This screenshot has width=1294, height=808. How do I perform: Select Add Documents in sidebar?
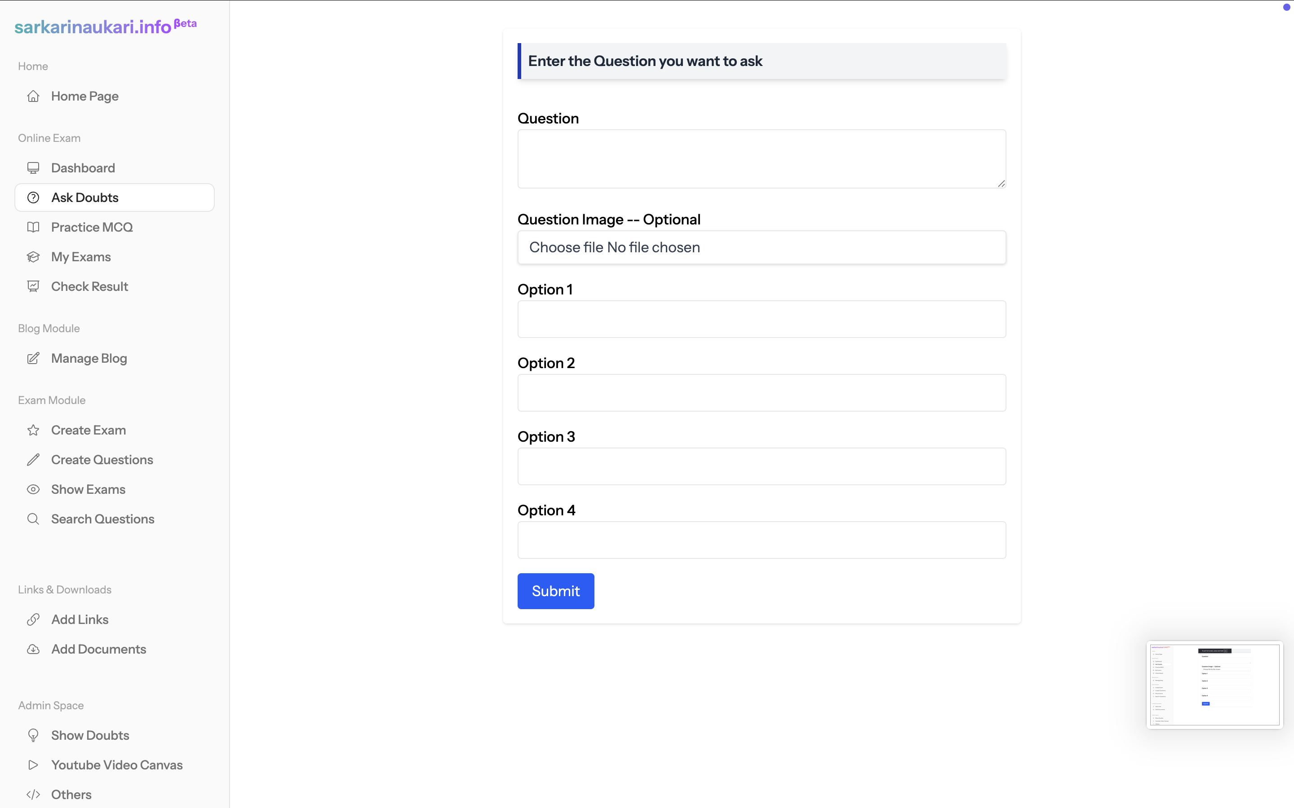98,649
